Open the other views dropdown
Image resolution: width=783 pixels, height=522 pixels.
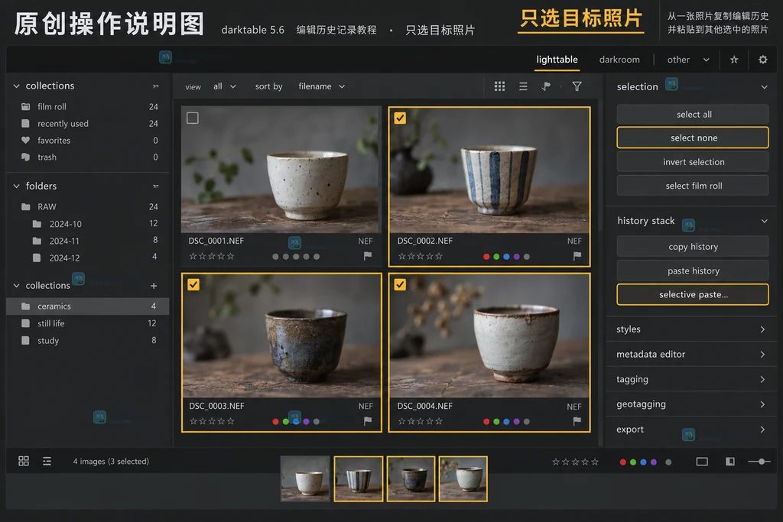coord(687,60)
